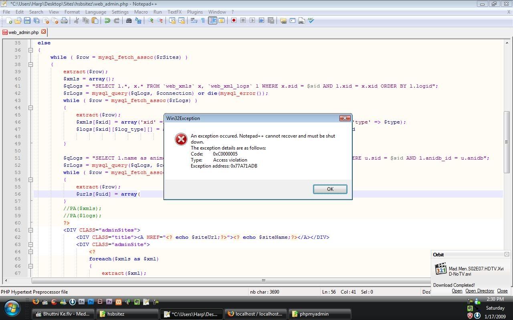The image size is (513, 320).
Task: Click the Save All toolbar icon
Action: pyautogui.click(x=36, y=20)
